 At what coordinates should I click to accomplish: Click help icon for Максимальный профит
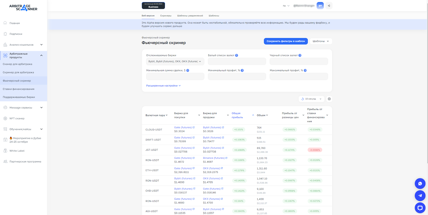(305, 70)
